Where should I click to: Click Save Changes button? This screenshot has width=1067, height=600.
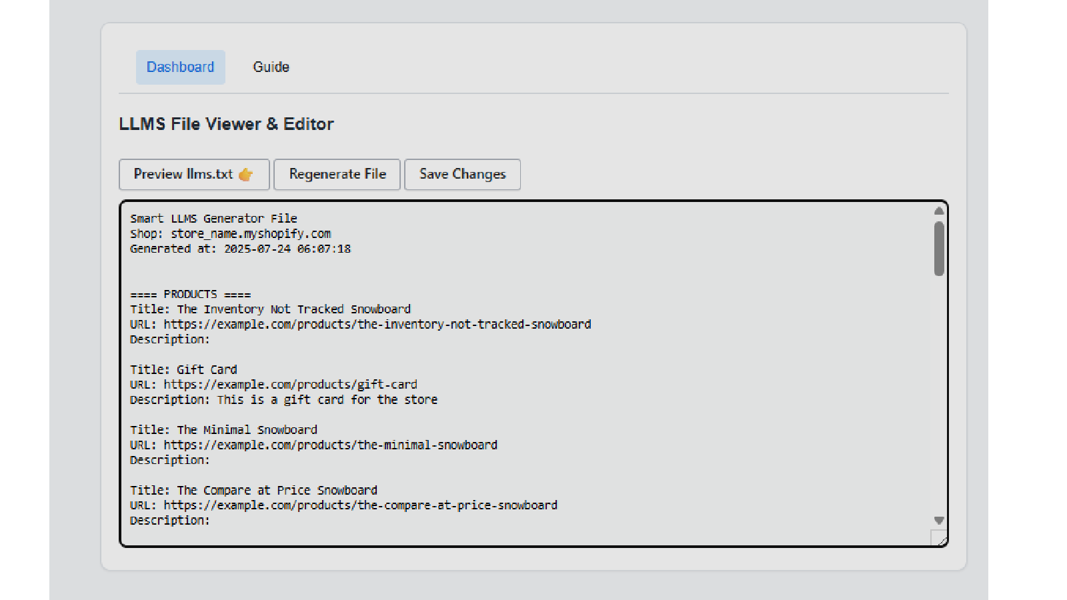click(463, 175)
